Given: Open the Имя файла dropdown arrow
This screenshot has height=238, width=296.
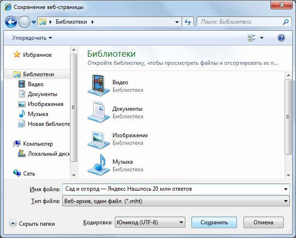Looking at the screenshot, I should [286, 189].
